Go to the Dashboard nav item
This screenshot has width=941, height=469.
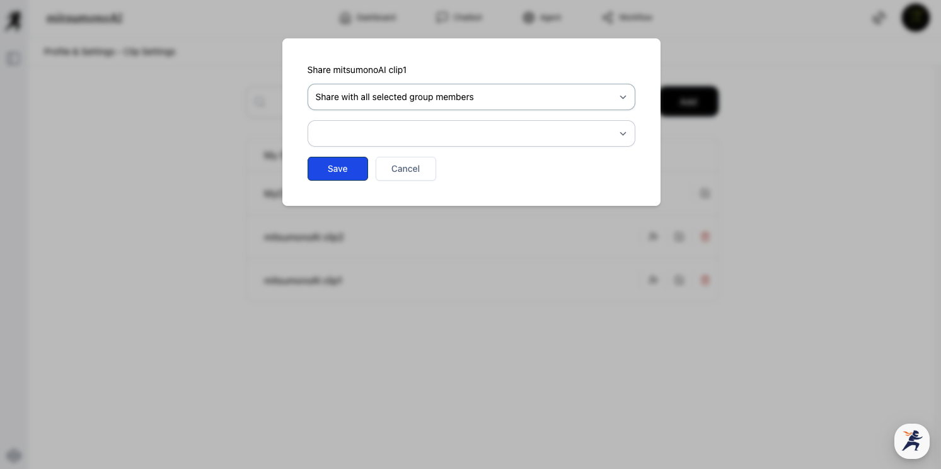[368, 18]
